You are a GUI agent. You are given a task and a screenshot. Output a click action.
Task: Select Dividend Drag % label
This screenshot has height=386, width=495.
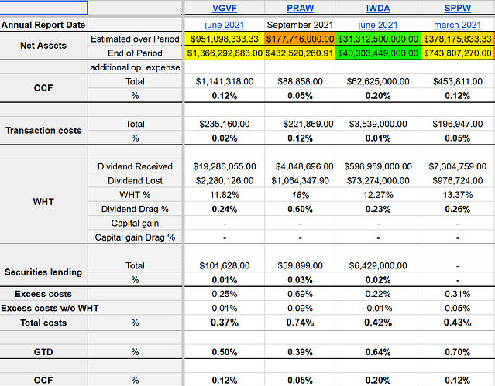pos(135,209)
